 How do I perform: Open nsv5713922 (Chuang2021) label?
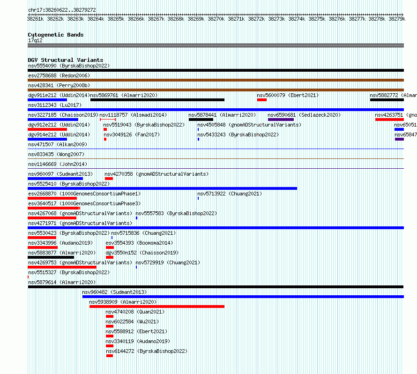(230, 194)
